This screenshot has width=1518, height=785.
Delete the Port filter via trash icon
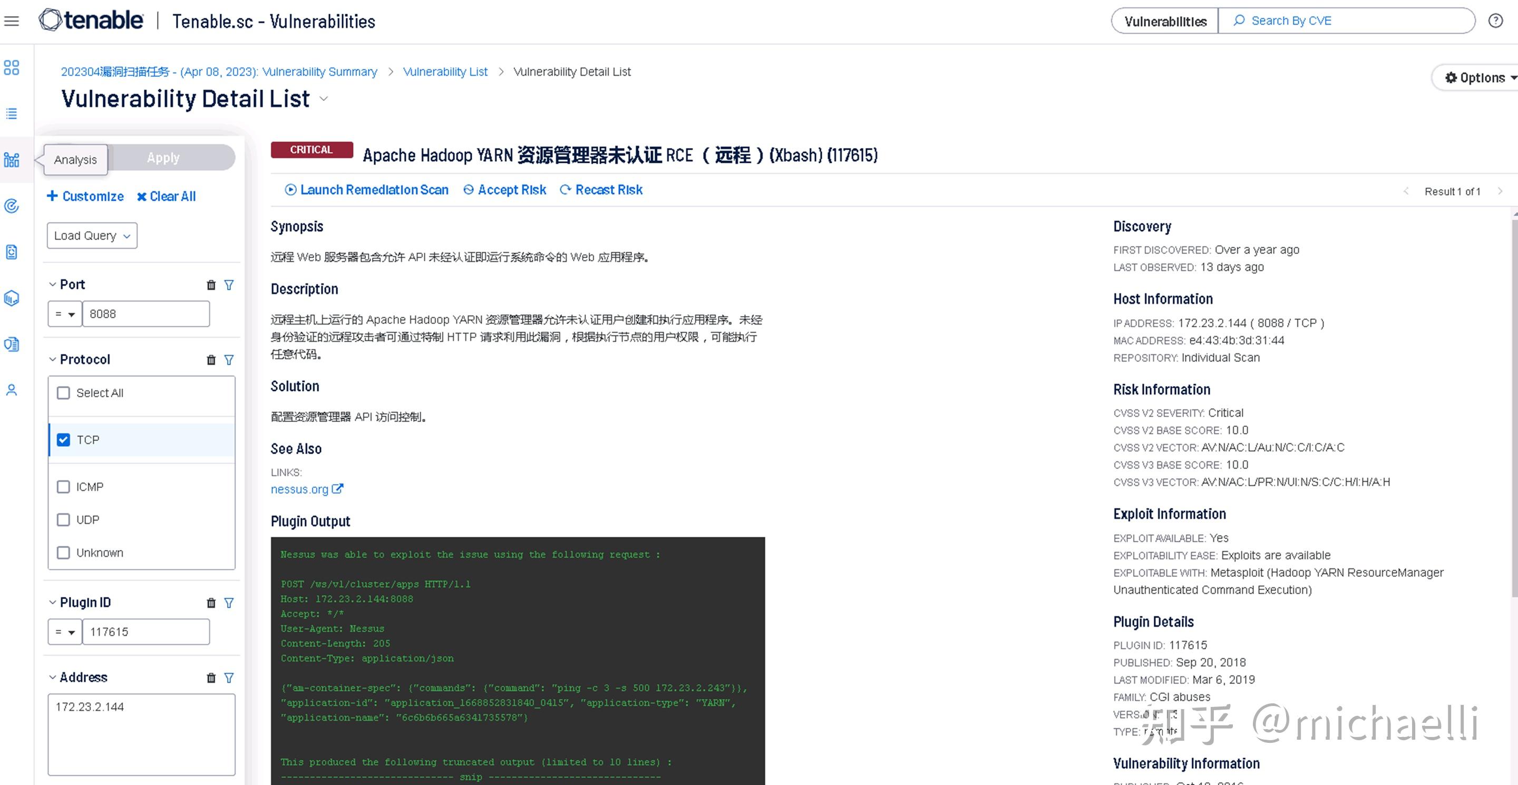coord(211,285)
